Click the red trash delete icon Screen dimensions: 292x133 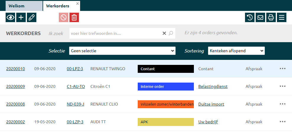tap(74, 17)
